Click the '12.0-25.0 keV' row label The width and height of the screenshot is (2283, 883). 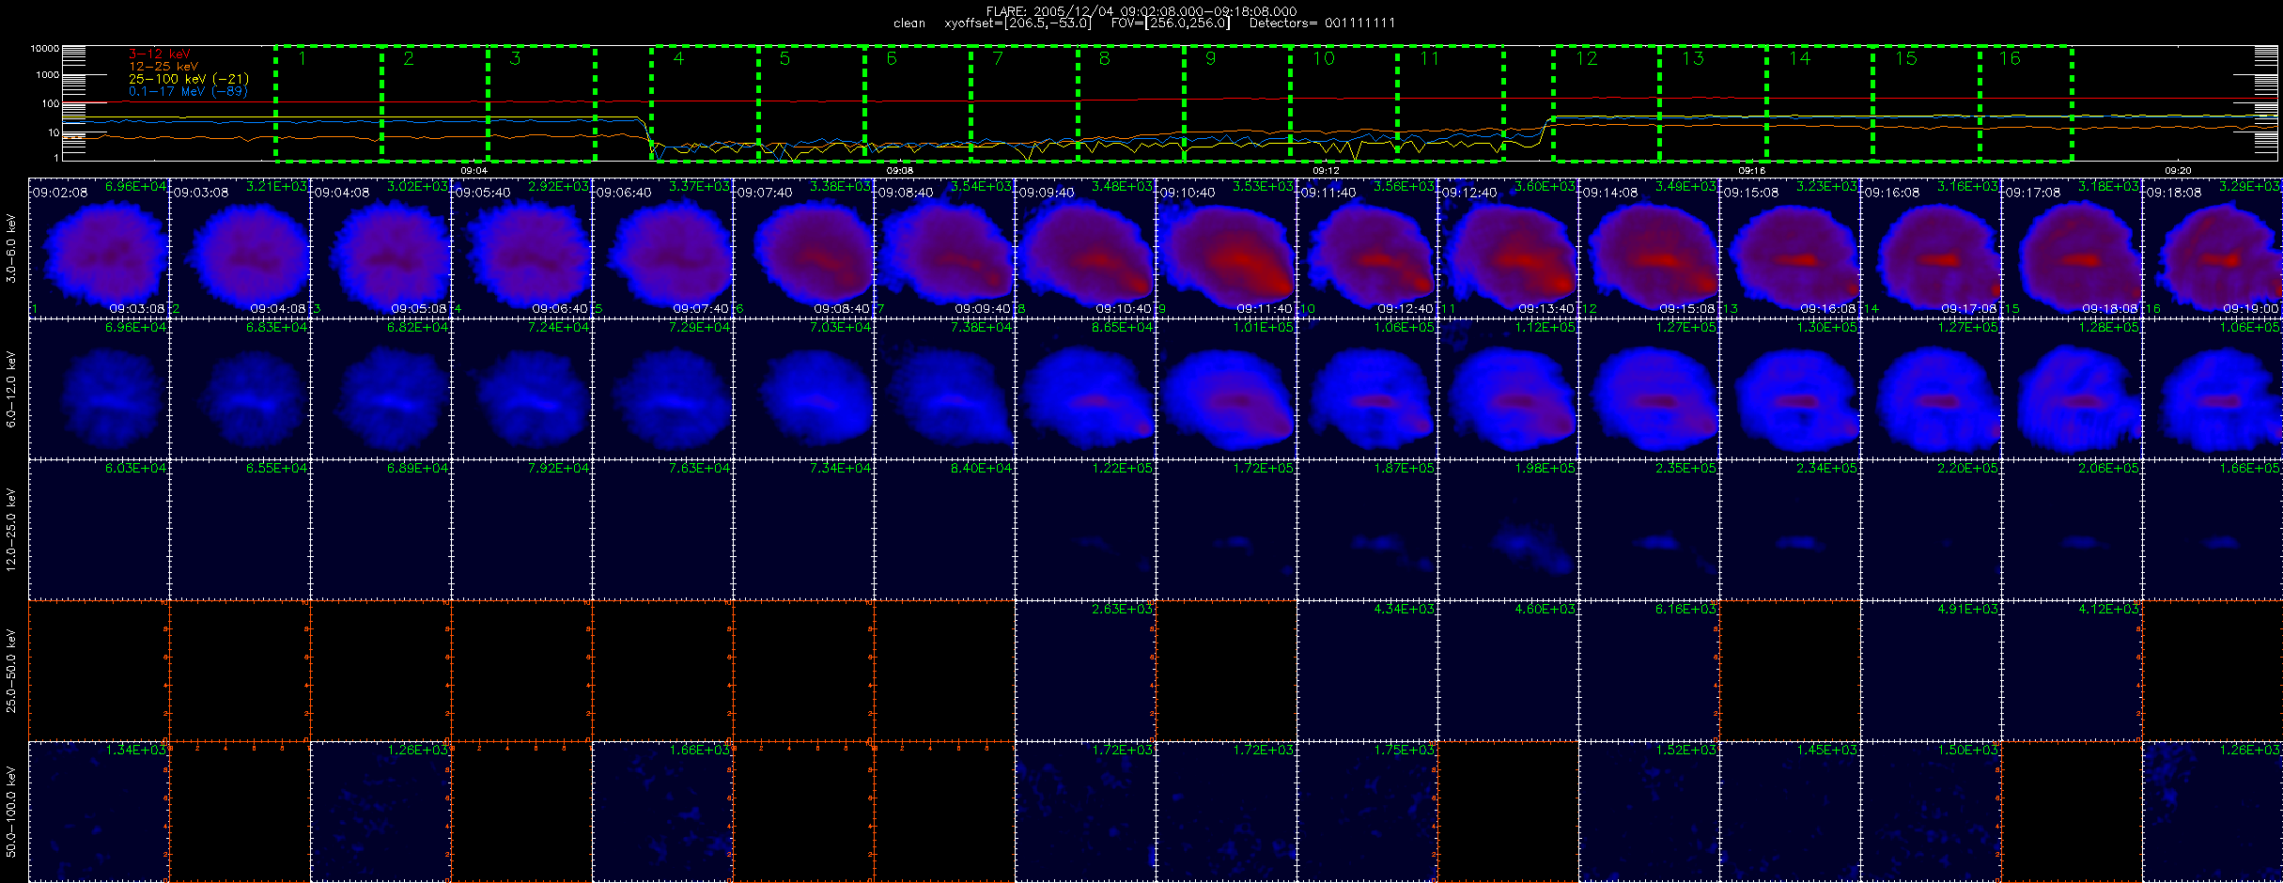pyautogui.click(x=11, y=531)
